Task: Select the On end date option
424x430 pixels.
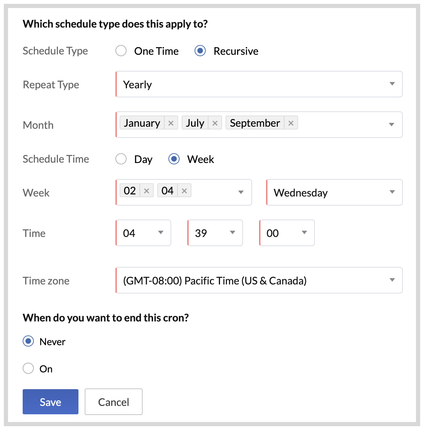Action: (x=28, y=369)
